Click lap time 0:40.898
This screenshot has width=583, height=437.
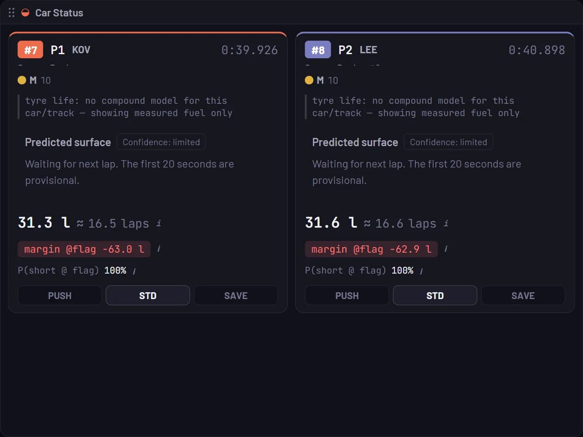(x=537, y=50)
